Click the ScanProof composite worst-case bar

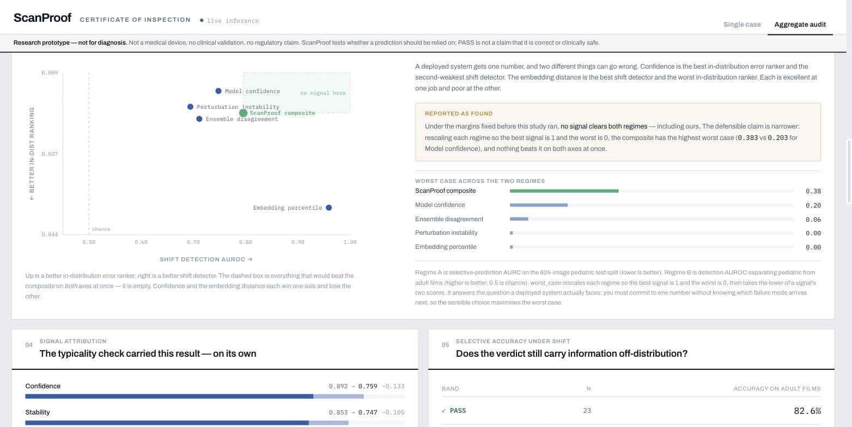click(652, 191)
